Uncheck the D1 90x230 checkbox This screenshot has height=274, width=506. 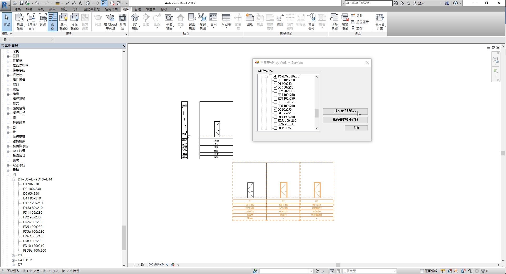(x=276, y=84)
